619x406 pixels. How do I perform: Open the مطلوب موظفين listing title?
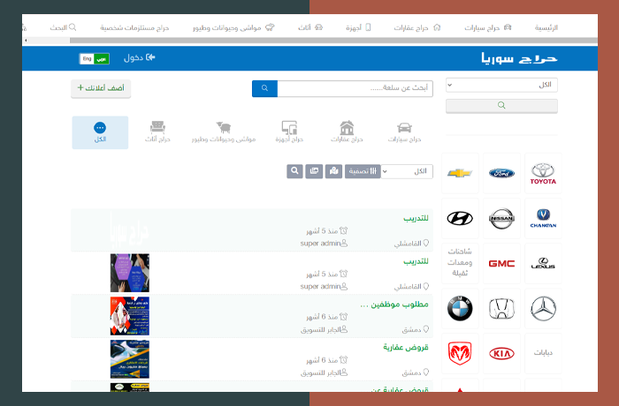394,304
